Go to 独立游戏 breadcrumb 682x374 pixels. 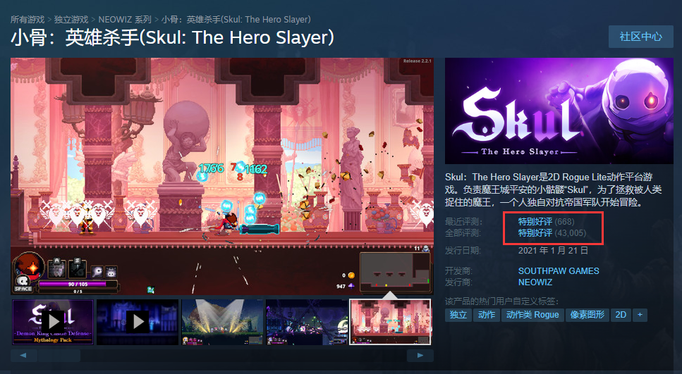click(71, 20)
